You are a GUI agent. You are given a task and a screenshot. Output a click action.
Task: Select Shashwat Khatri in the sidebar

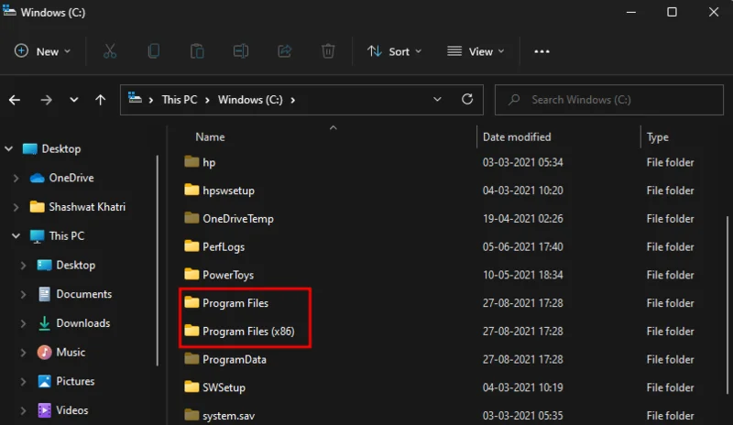click(87, 207)
